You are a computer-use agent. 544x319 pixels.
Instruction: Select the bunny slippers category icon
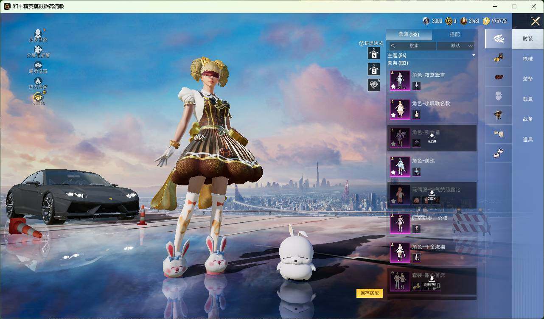pyautogui.click(x=499, y=153)
